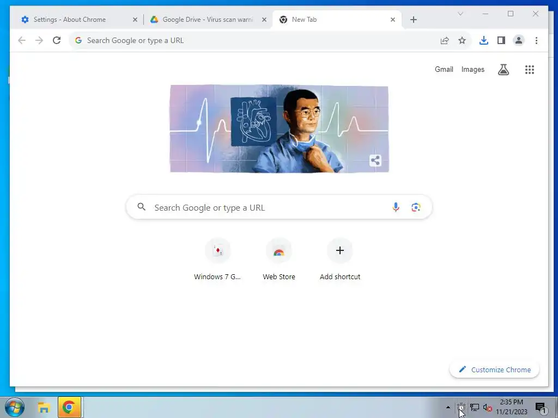Viewport: 558px width, 418px height.
Task: Start voice search with microphone
Action: coord(396,207)
